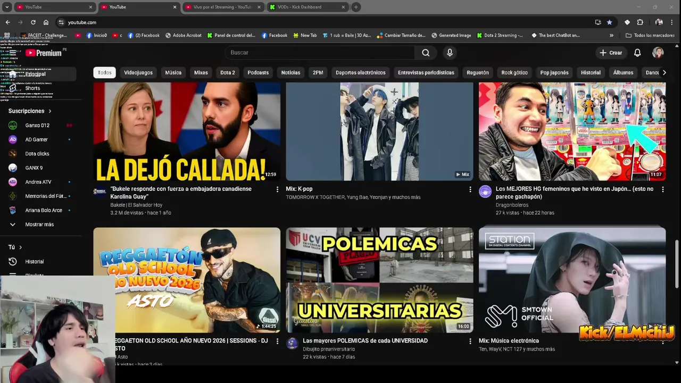Click the Bukele channel avatar
The width and height of the screenshot is (681, 383).
(99, 192)
